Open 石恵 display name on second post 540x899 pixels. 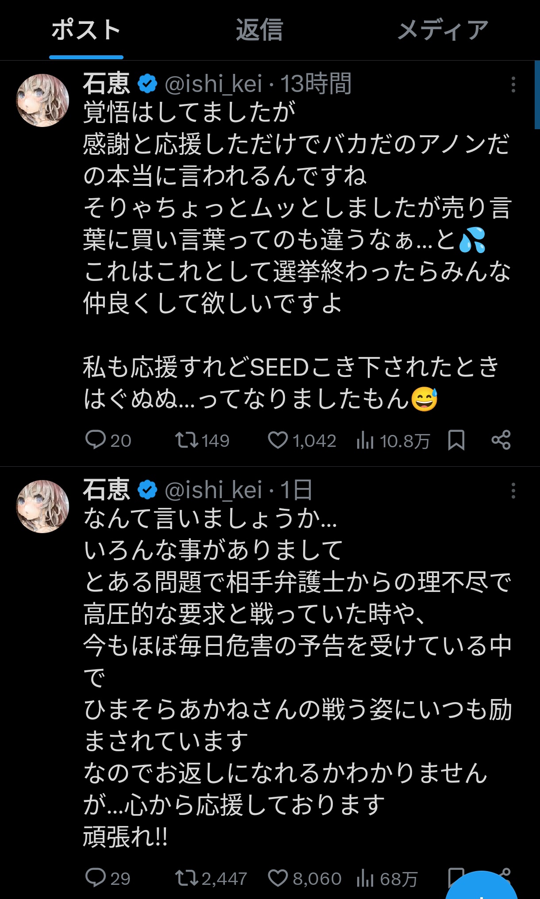click(x=106, y=490)
